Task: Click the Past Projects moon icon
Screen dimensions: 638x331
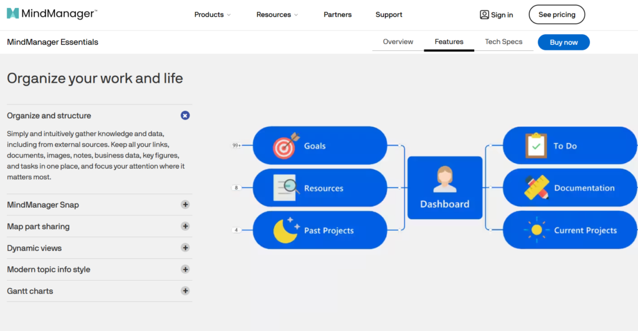Action: coord(287,230)
